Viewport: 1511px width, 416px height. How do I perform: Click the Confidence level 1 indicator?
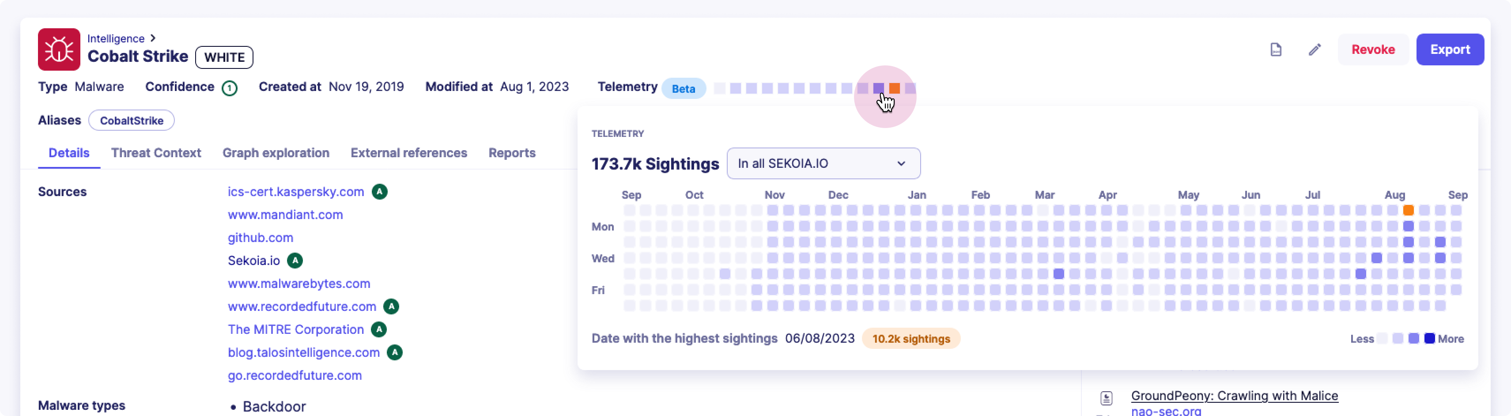[x=229, y=87]
